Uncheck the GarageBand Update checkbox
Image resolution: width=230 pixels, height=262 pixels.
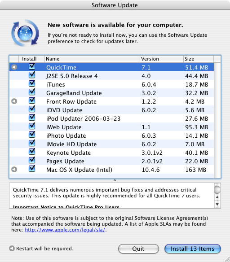pos(32,92)
